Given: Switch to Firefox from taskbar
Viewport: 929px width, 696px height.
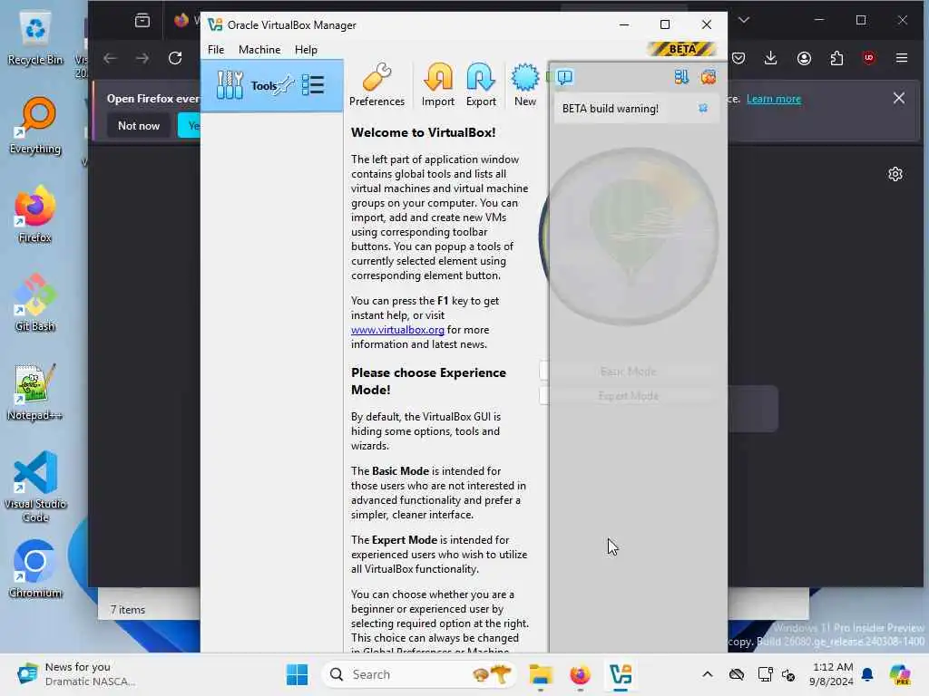Looking at the screenshot, I should (580, 674).
